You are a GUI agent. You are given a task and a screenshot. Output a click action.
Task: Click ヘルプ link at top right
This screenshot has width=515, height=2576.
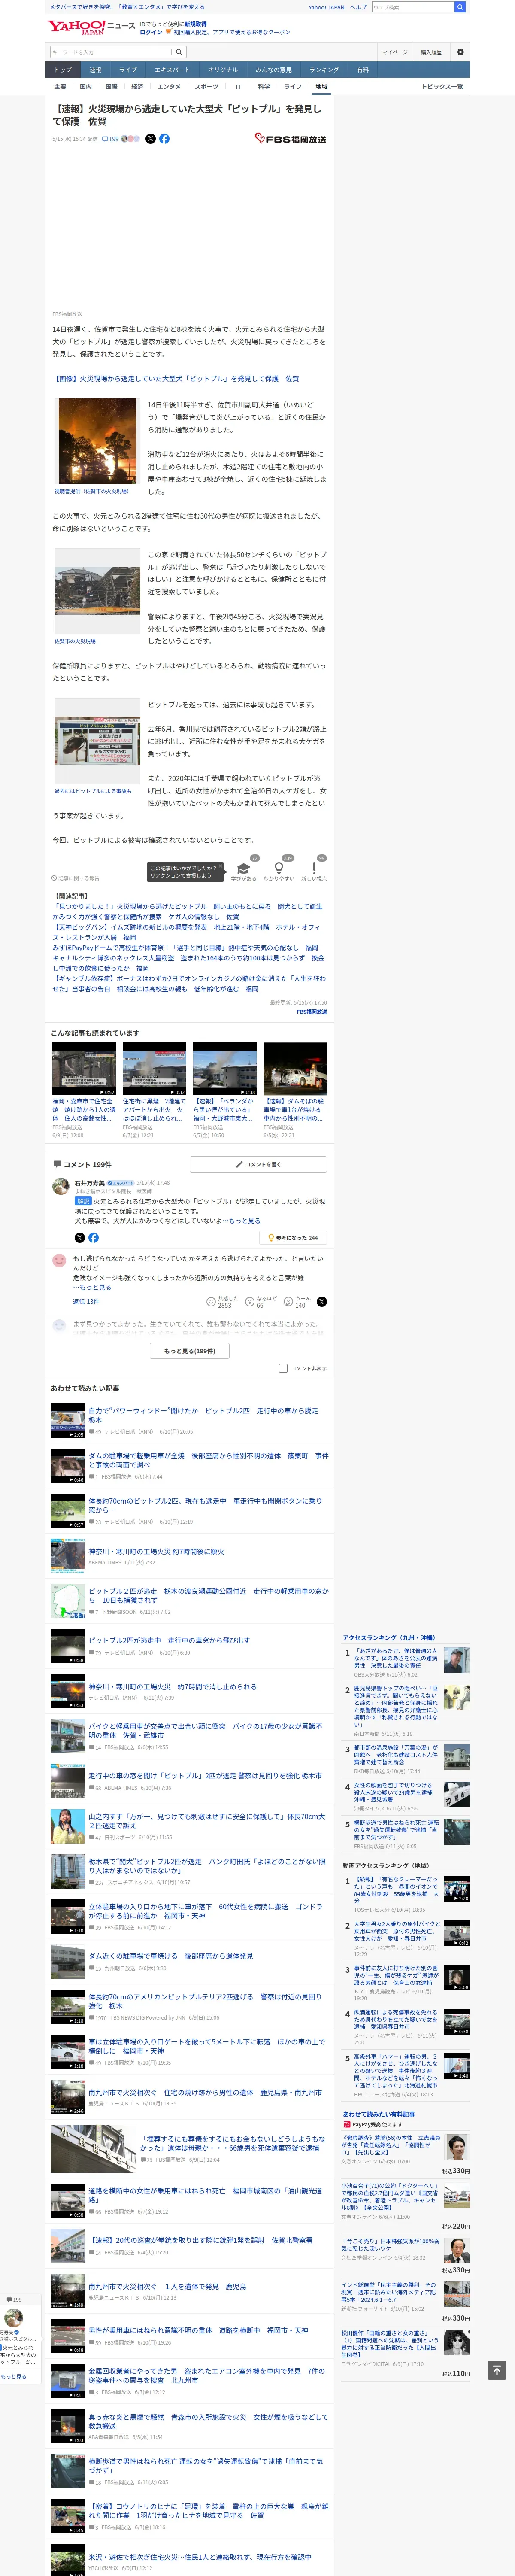357,7
